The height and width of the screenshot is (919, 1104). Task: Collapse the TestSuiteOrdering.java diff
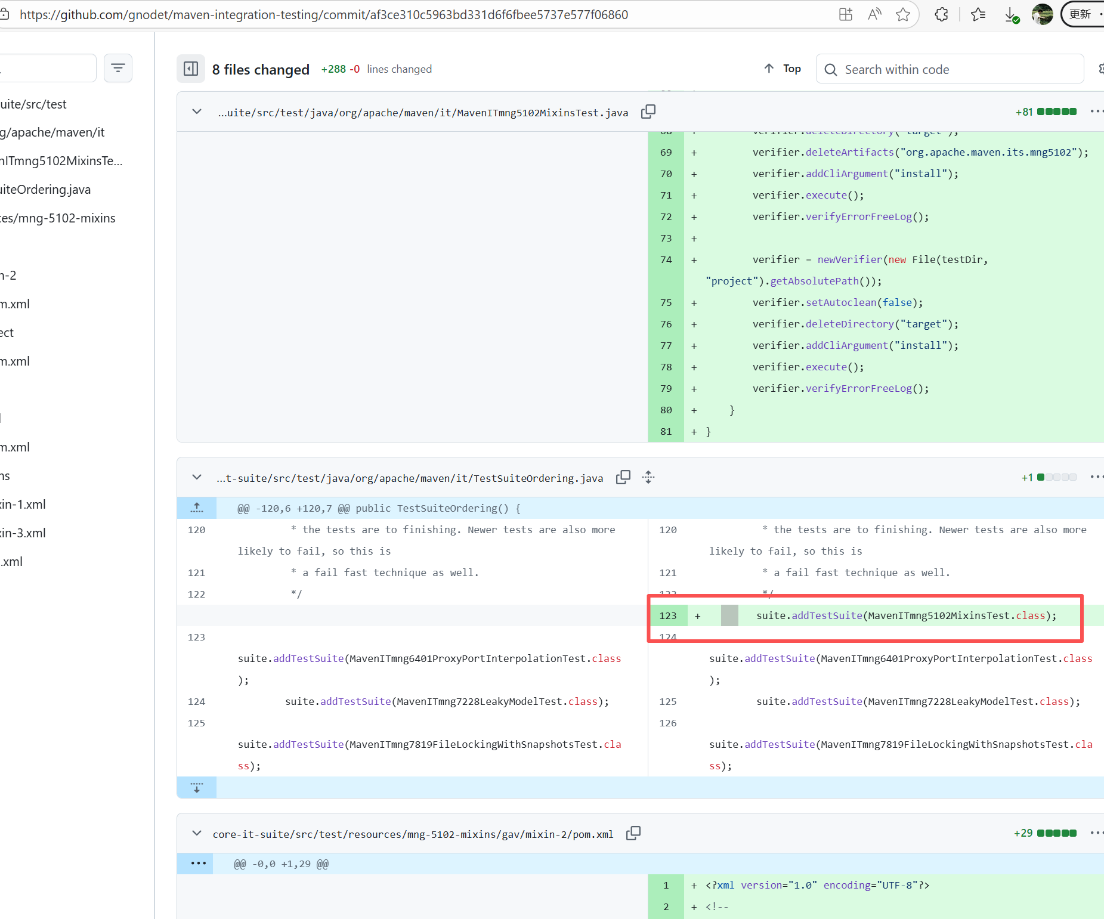pyautogui.click(x=197, y=478)
